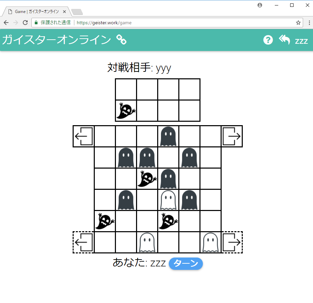Click the top-left exit arrow square

coord(84,136)
